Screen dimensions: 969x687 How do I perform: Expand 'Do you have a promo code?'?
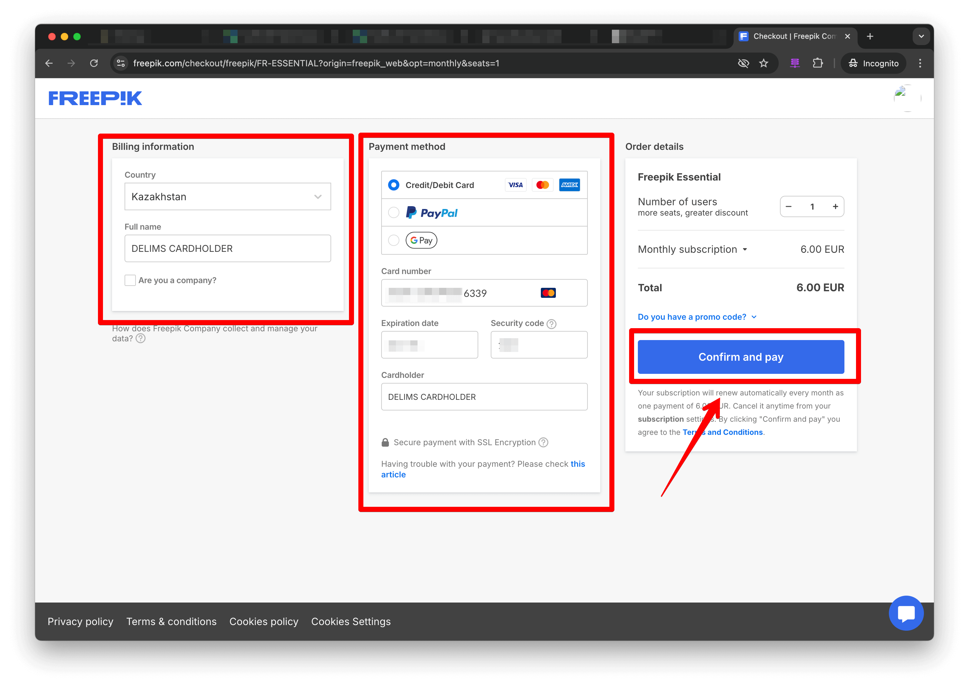(x=697, y=317)
